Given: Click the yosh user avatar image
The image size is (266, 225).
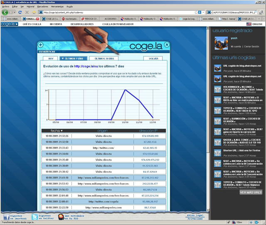Looking at the screenshot, I should (x=221, y=43).
